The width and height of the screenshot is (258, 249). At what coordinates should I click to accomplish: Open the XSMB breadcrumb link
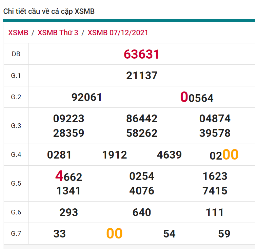point(18,33)
